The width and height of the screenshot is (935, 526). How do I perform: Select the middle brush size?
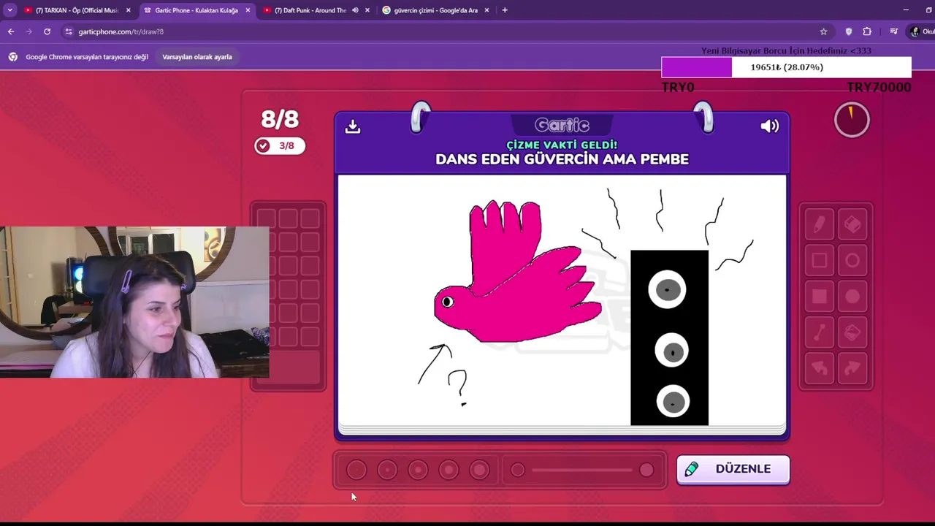(x=418, y=470)
